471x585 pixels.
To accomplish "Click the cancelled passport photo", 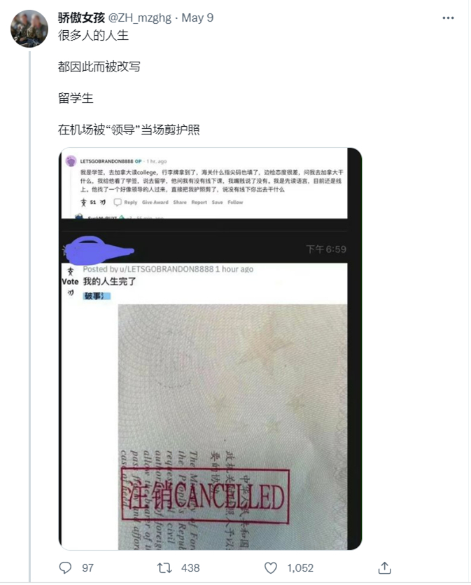I will pyautogui.click(x=232, y=427).
